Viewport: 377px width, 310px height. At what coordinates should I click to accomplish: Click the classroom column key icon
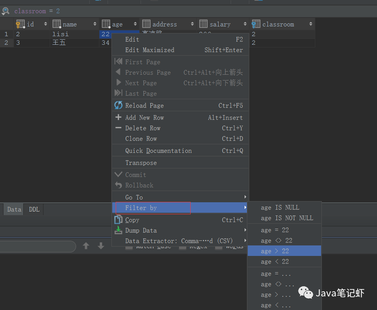[x=256, y=24]
